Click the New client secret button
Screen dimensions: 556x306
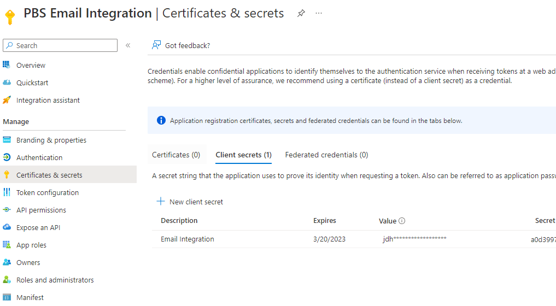coord(190,202)
